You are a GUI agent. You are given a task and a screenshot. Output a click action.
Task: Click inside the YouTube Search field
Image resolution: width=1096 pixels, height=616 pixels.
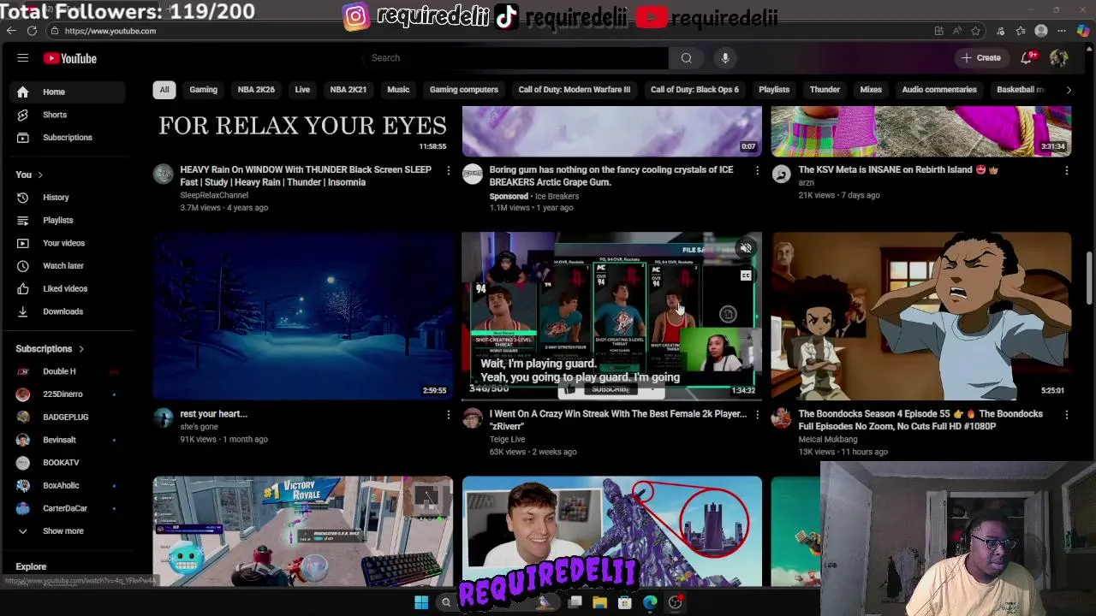[x=516, y=58]
